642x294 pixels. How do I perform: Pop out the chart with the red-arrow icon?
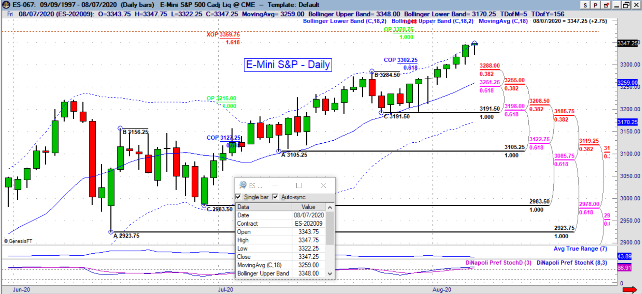coord(606,5)
